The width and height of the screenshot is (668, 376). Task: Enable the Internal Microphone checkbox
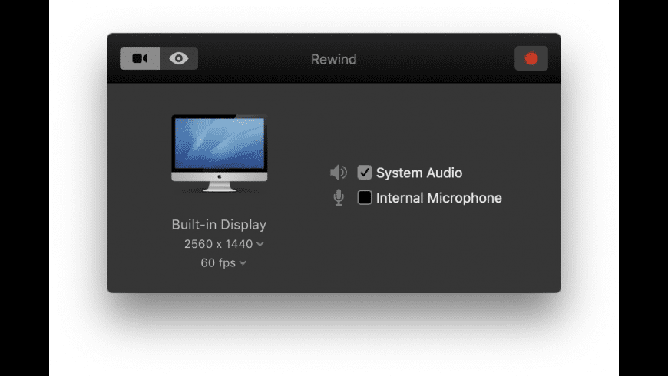364,197
